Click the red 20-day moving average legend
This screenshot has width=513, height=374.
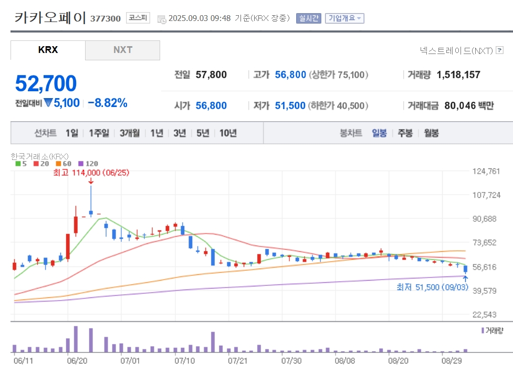(x=41, y=164)
